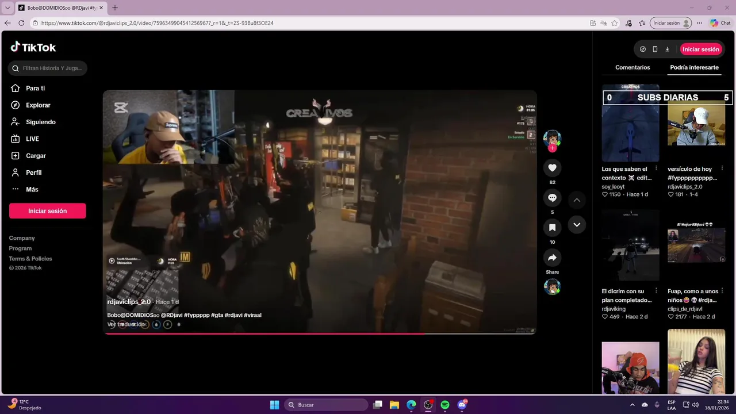Open Terms & Policies footer link
The width and height of the screenshot is (736, 414).
tap(30, 259)
